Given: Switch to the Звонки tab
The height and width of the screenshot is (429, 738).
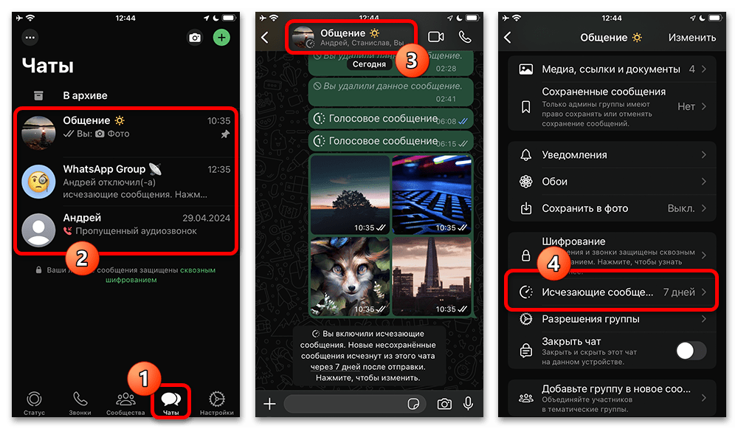Looking at the screenshot, I should click(x=80, y=403).
